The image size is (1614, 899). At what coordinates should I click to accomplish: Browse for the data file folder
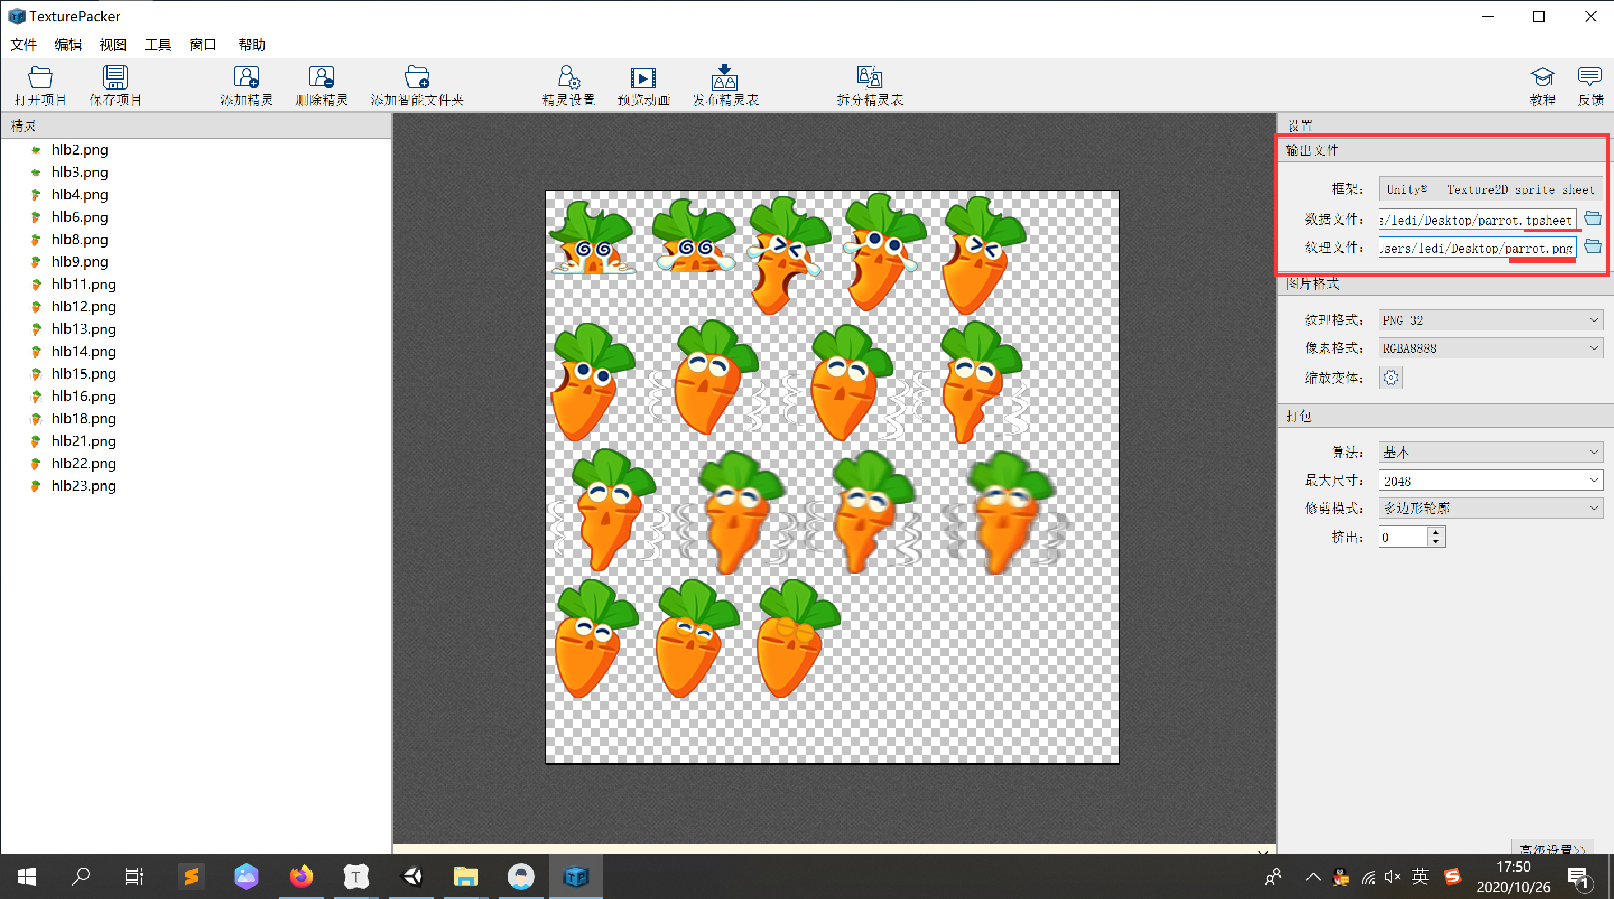pyautogui.click(x=1592, y=218)
